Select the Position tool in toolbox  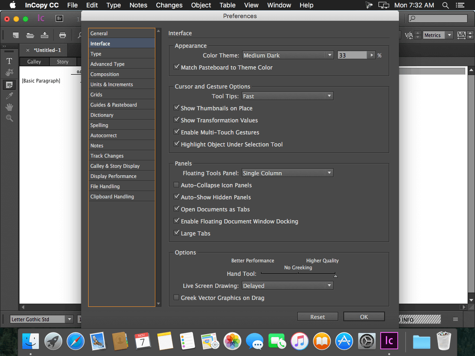(9, 73)
